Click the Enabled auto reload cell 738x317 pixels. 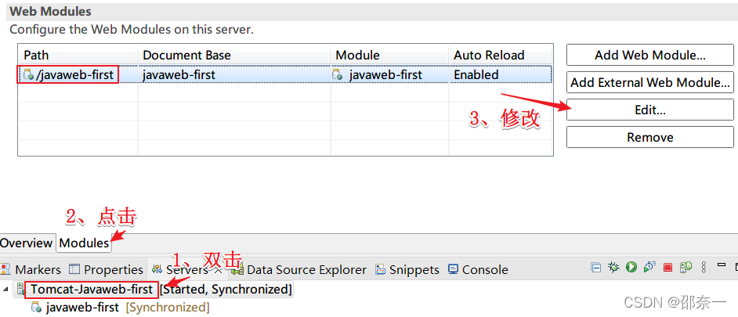coord(501,75)
